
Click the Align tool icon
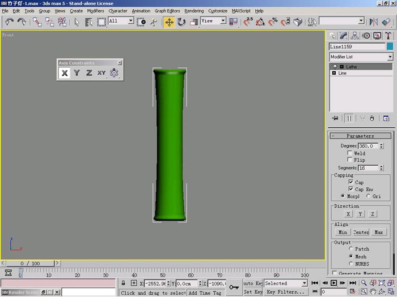386,22
